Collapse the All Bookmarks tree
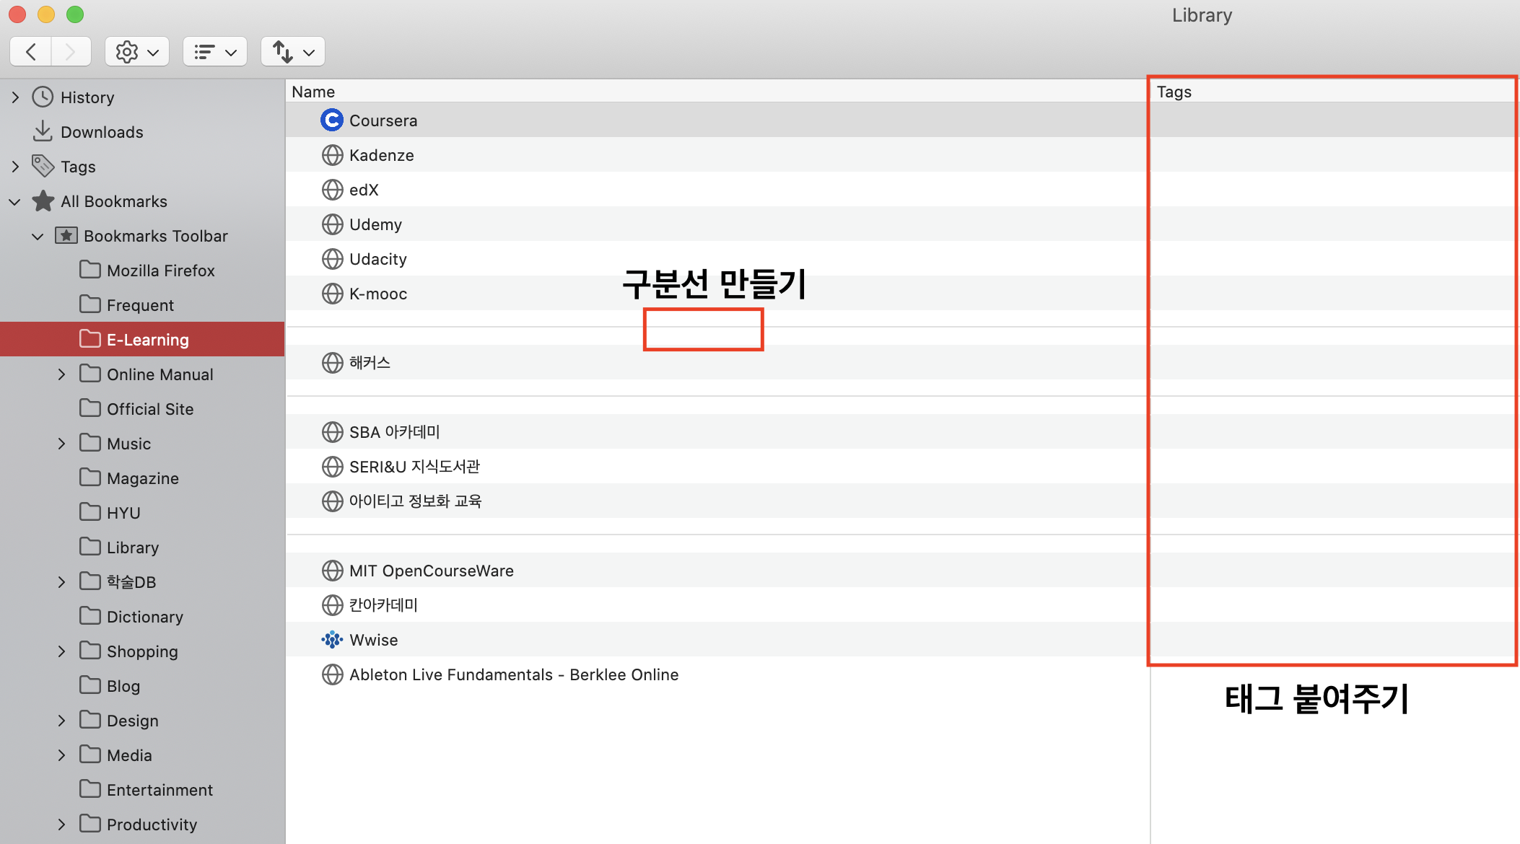The width and height of the screenshot is (1520, 844). pos(14,201)
